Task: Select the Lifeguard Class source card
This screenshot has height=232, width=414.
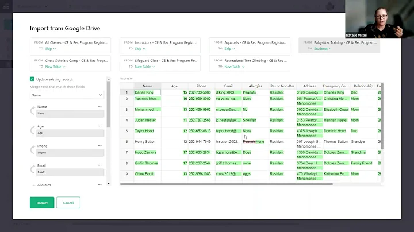Action: coord(160,63)
